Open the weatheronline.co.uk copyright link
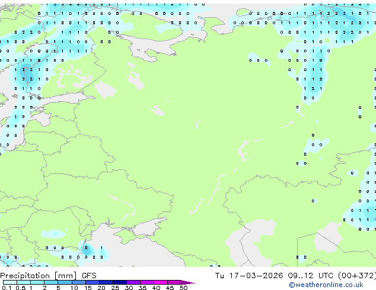 [x=326, y=285]
